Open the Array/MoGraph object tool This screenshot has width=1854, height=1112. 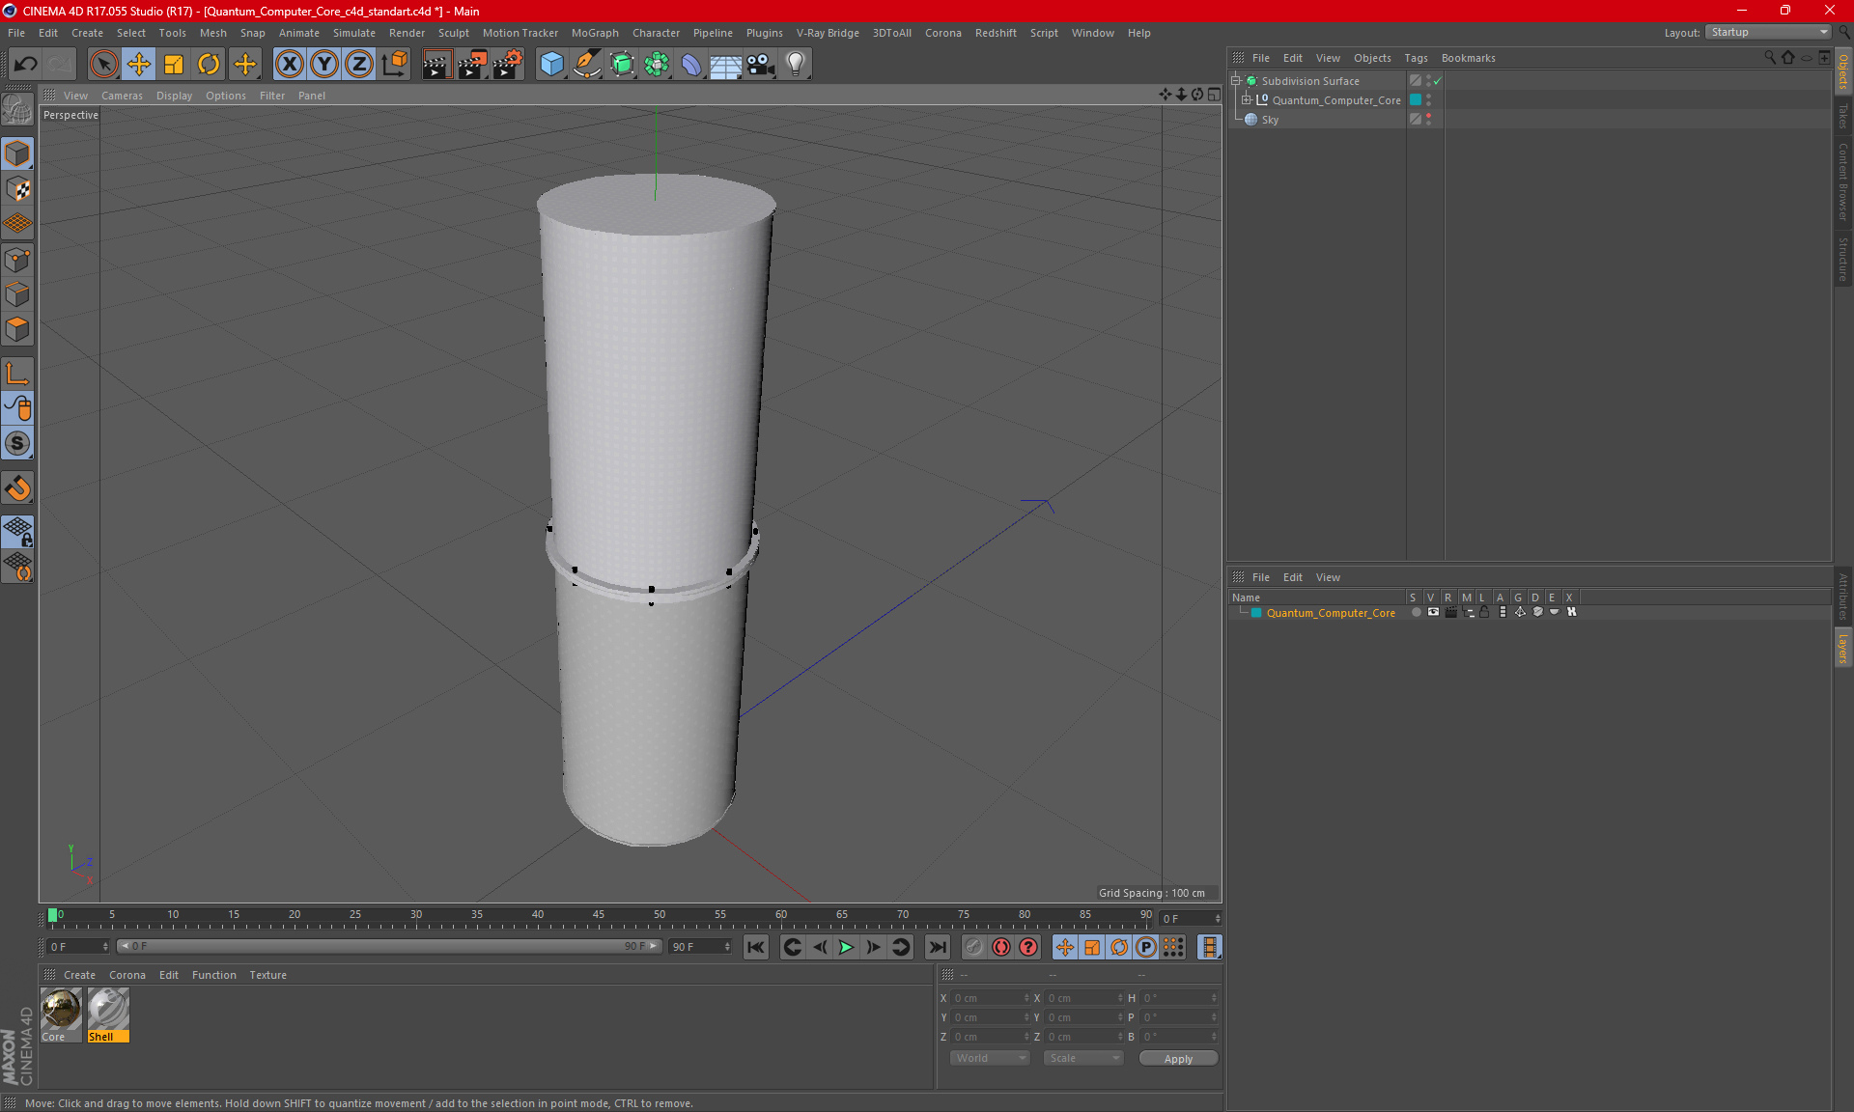point(658,65)
